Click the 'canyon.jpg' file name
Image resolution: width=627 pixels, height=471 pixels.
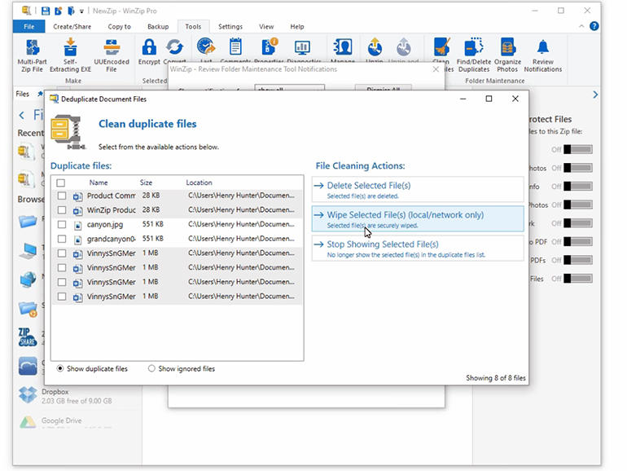pyautogui.click(x=105, y=224)
